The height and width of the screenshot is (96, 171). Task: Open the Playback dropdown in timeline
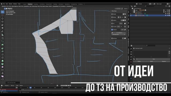click(7, 86)
